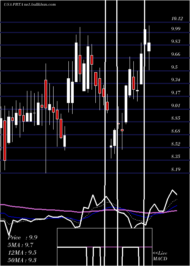The width and height of the screenshot is (190, 266).
Task: Click the 8.85 price axis label
Action: click(x=176, y=118)
